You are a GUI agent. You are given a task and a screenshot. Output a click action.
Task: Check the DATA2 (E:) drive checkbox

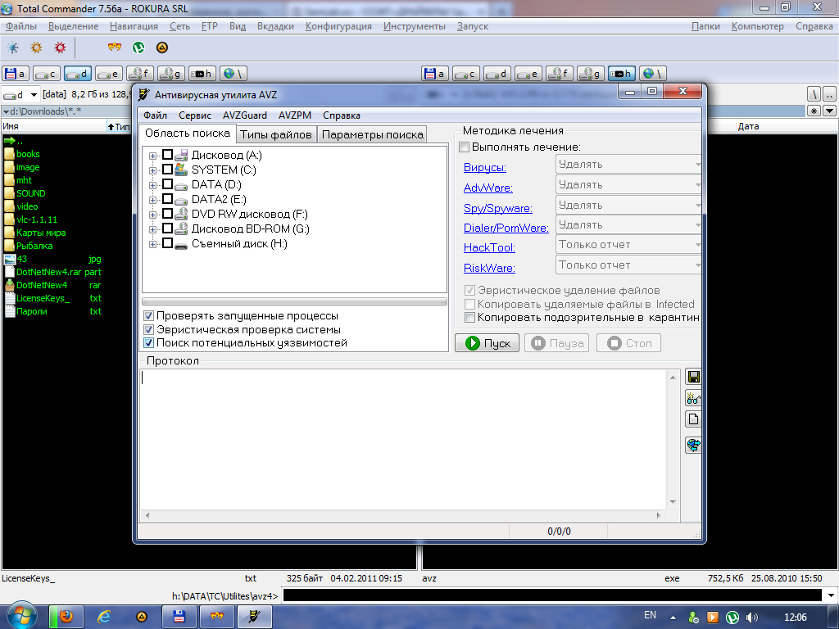tap(167, 199)
